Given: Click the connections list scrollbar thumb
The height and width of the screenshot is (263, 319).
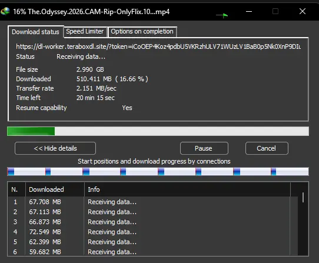Looking at the screenshot, I should point(303,197).
